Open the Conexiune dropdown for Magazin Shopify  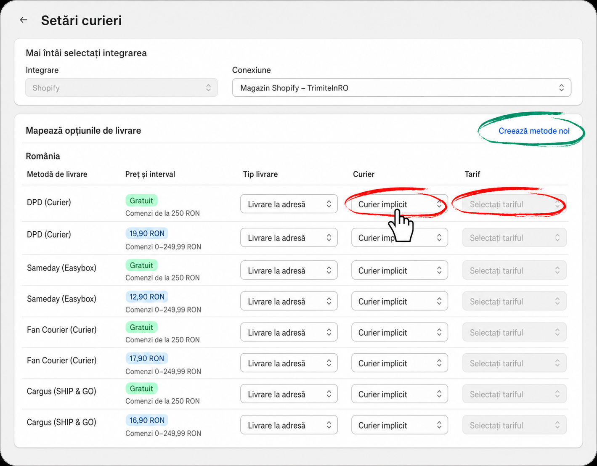coord(401,87)
